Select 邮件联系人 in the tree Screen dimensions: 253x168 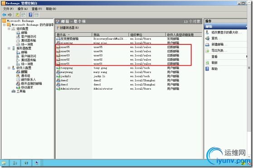click(29, 80)
